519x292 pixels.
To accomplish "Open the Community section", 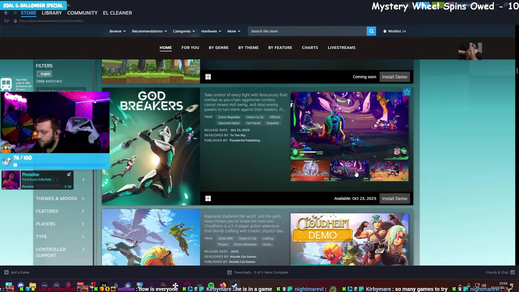I will click(x=82, y=13).
